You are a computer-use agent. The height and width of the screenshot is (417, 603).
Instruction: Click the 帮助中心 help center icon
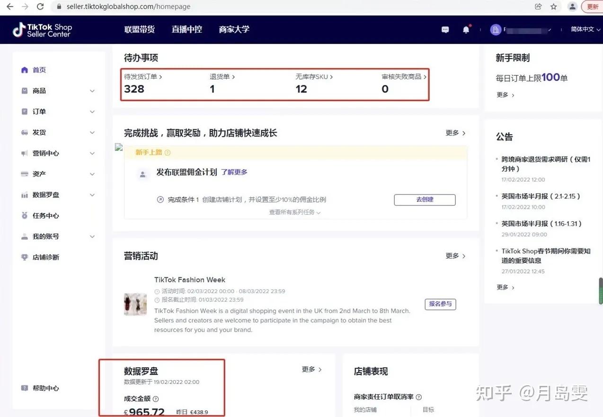point(24,388)
